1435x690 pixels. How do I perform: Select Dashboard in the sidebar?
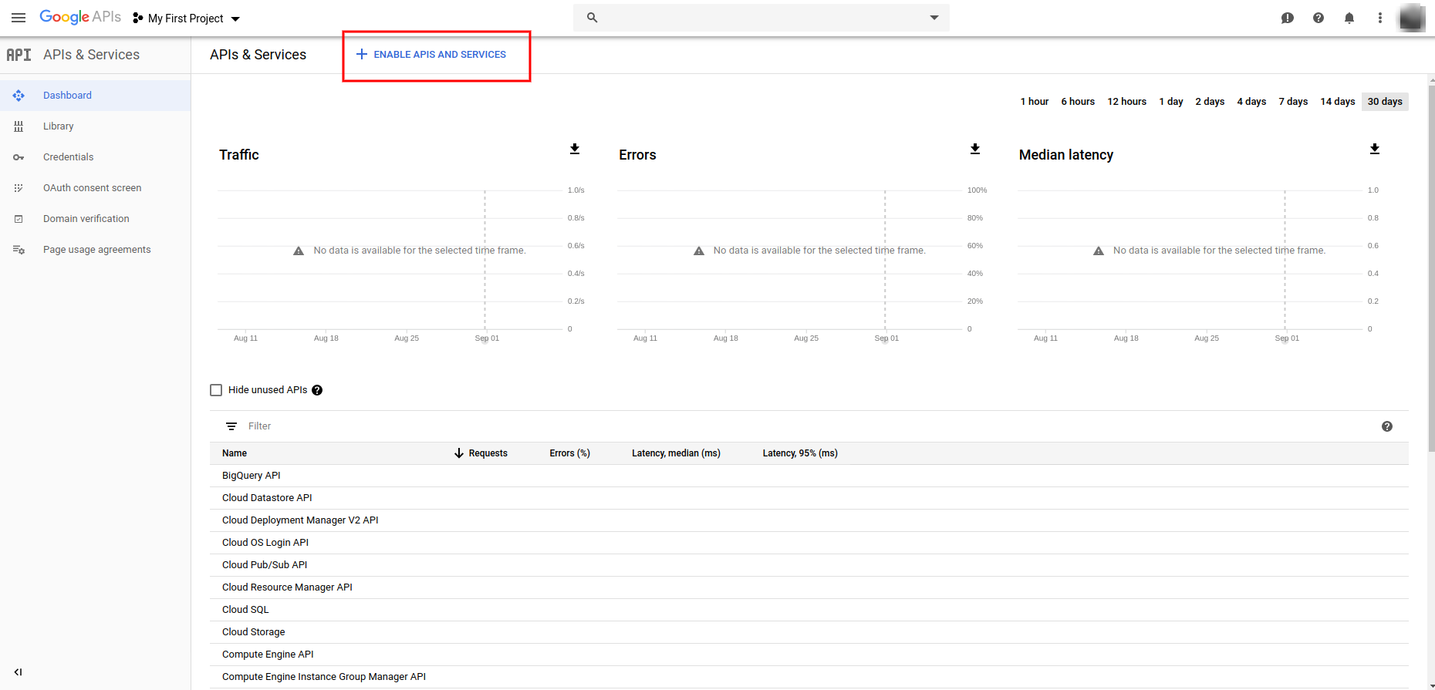95,96
